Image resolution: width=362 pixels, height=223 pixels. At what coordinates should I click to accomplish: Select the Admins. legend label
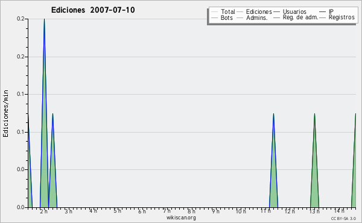[x=257, y=17]
